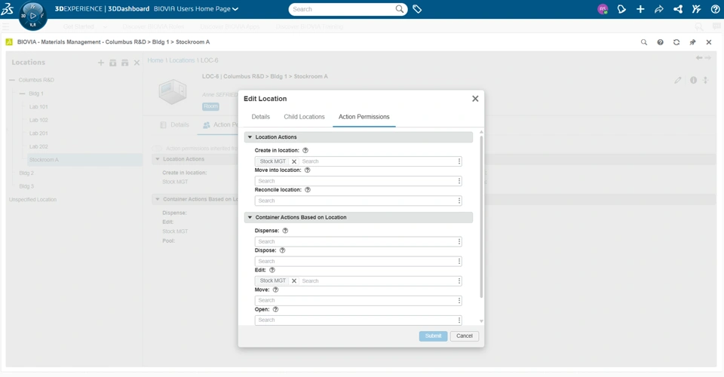Collapse the Bldg 1 tree node
724x377 pixels.
22,93
